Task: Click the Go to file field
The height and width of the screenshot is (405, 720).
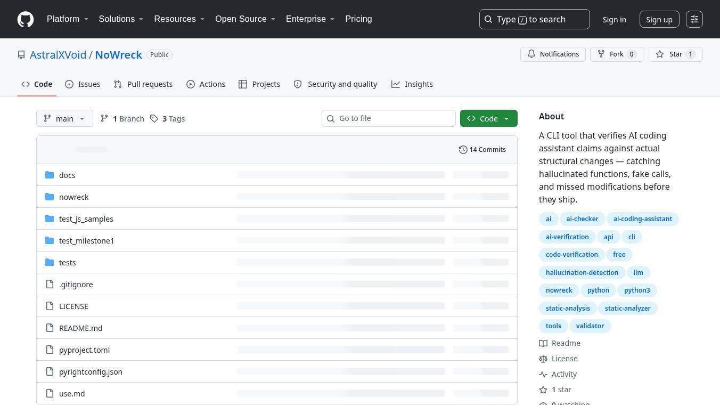Action: 389,118
